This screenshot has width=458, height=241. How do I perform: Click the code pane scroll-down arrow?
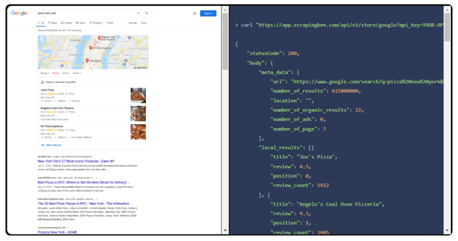coord(447,230)
